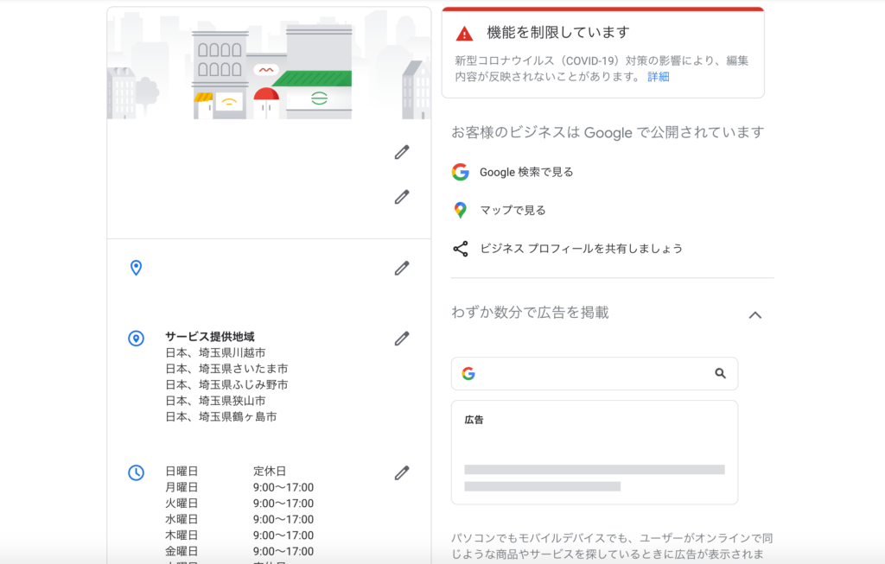Select 日本、埼玉県狭山市 service area line
885x564 pixels.
(215, 401)
